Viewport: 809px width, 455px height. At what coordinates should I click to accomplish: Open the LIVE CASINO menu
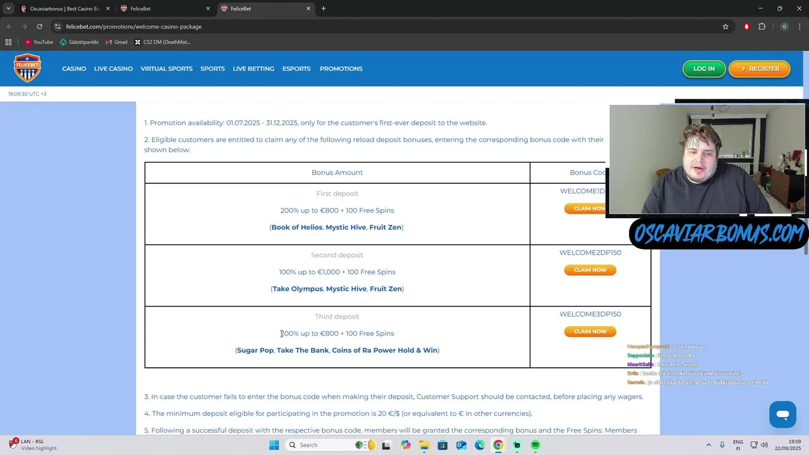[113, 68]
